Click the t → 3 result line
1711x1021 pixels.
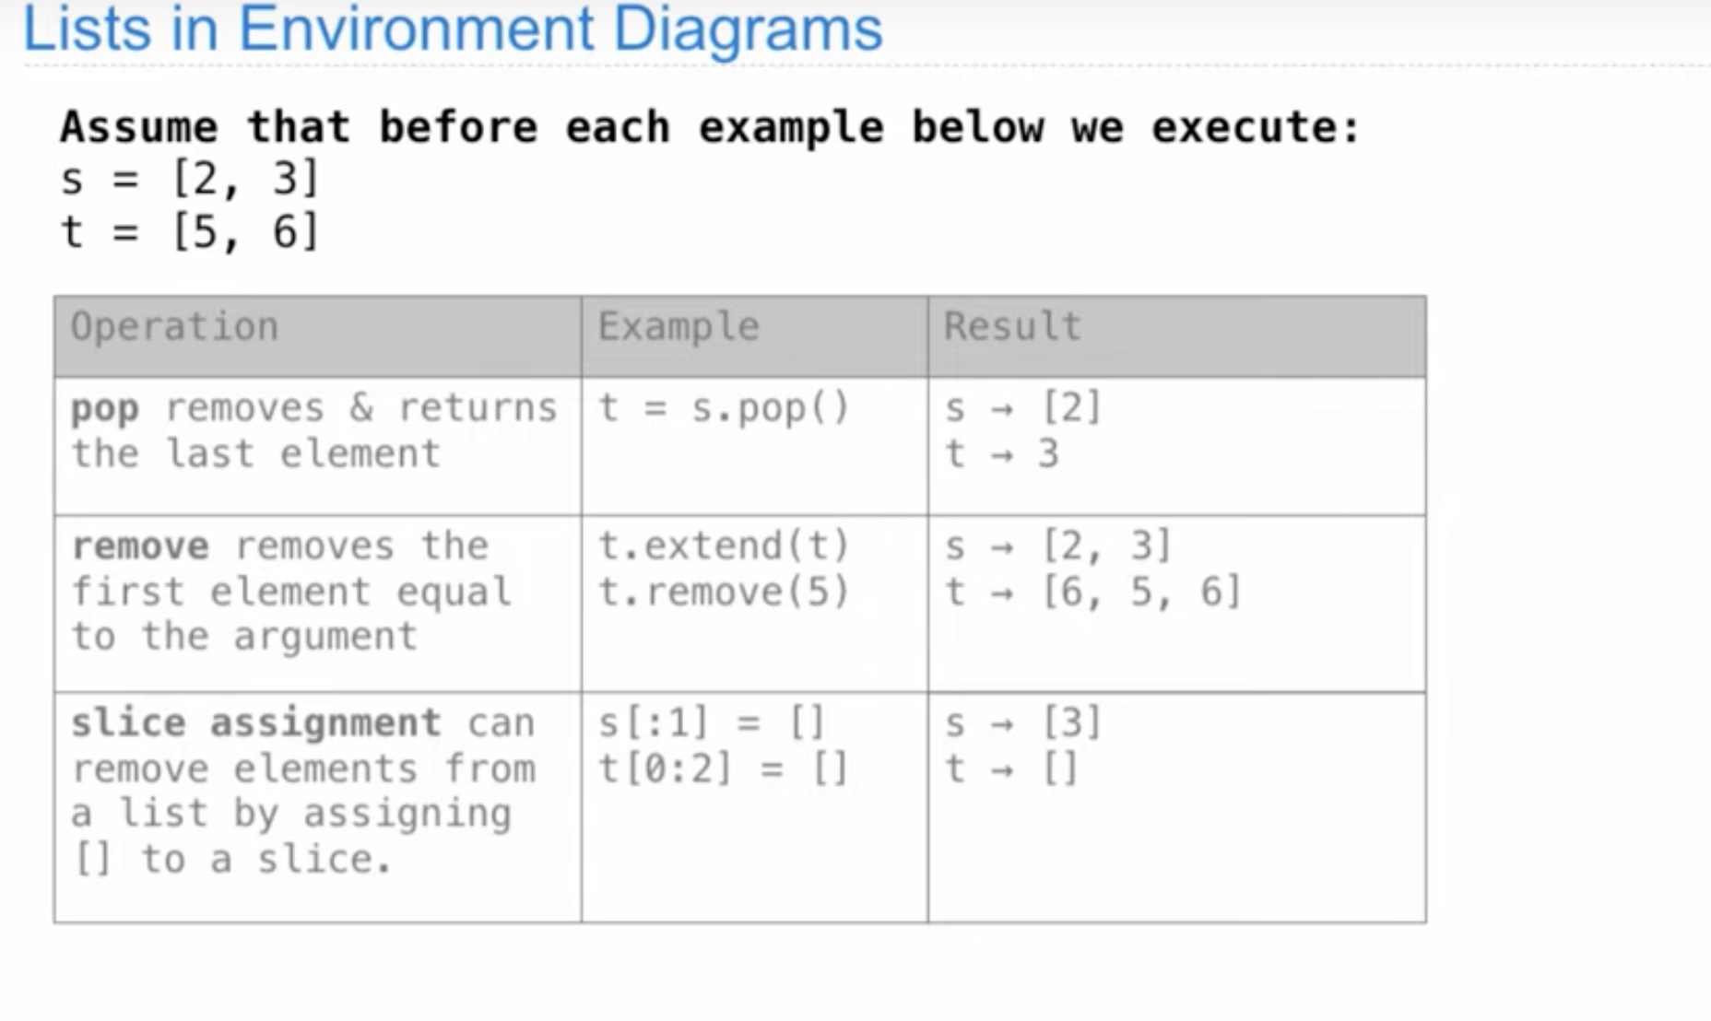1003,453
